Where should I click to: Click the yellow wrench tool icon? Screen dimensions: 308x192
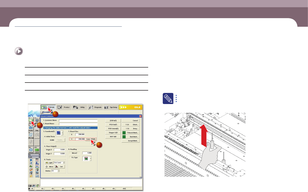pos(31,176)
